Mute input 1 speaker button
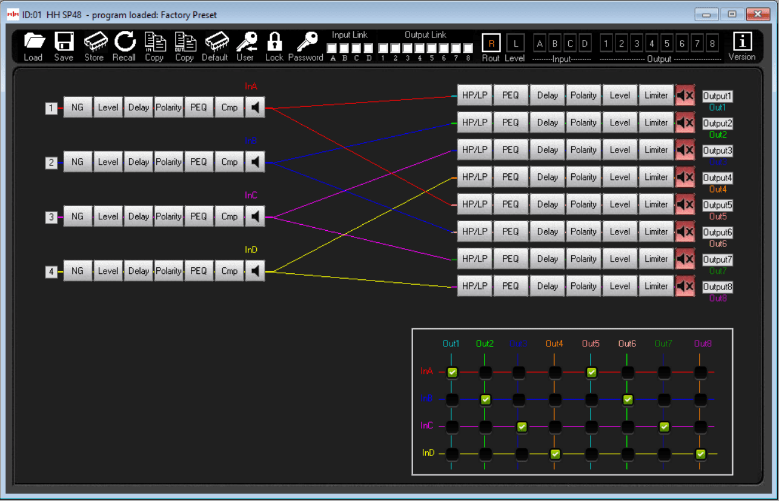Viewport: 779px width, 501px height. (256, 108)
